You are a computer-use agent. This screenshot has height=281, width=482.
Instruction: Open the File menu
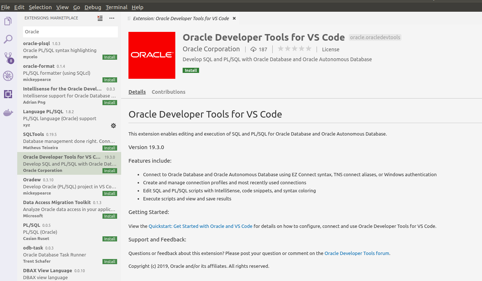(5, 7)
